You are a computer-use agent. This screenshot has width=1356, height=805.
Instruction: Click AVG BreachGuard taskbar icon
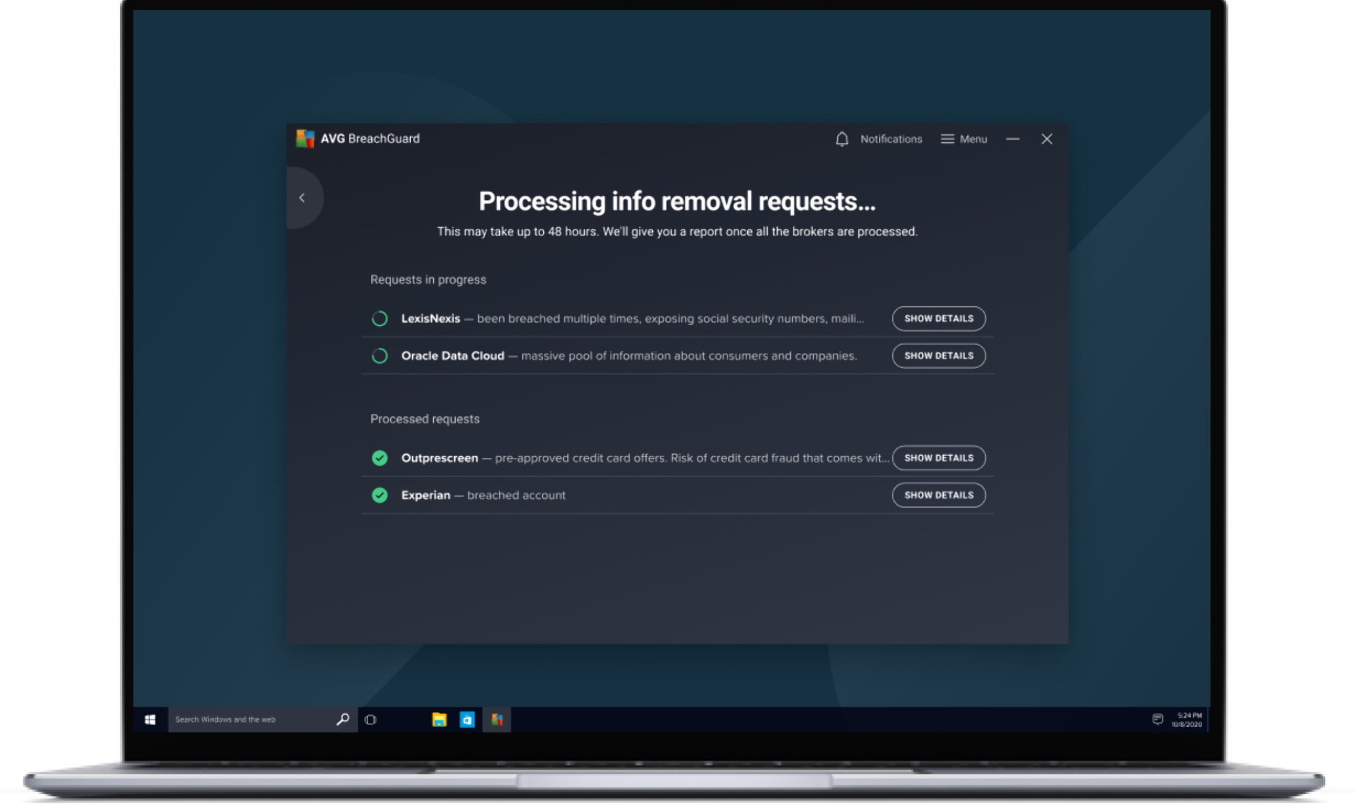tap(497, 720)
